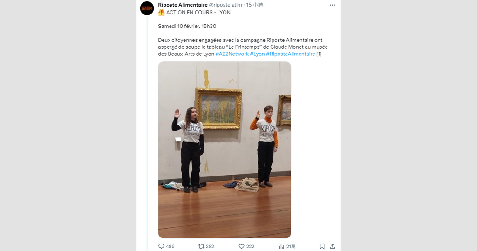Viewport: 477px width, 251px height.
Task: Click the reply icon with 486 comments
Action: coord(161,246)
